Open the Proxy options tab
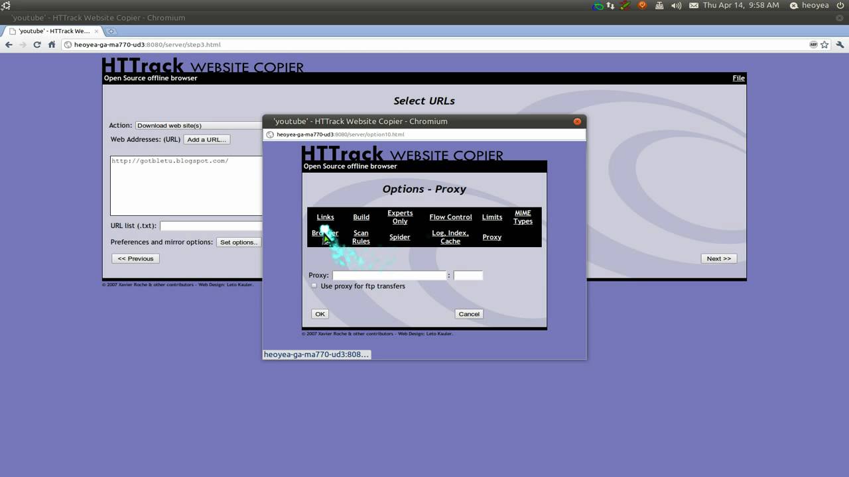The width and height of the screenshot is (849, 477). click(492, 237)
